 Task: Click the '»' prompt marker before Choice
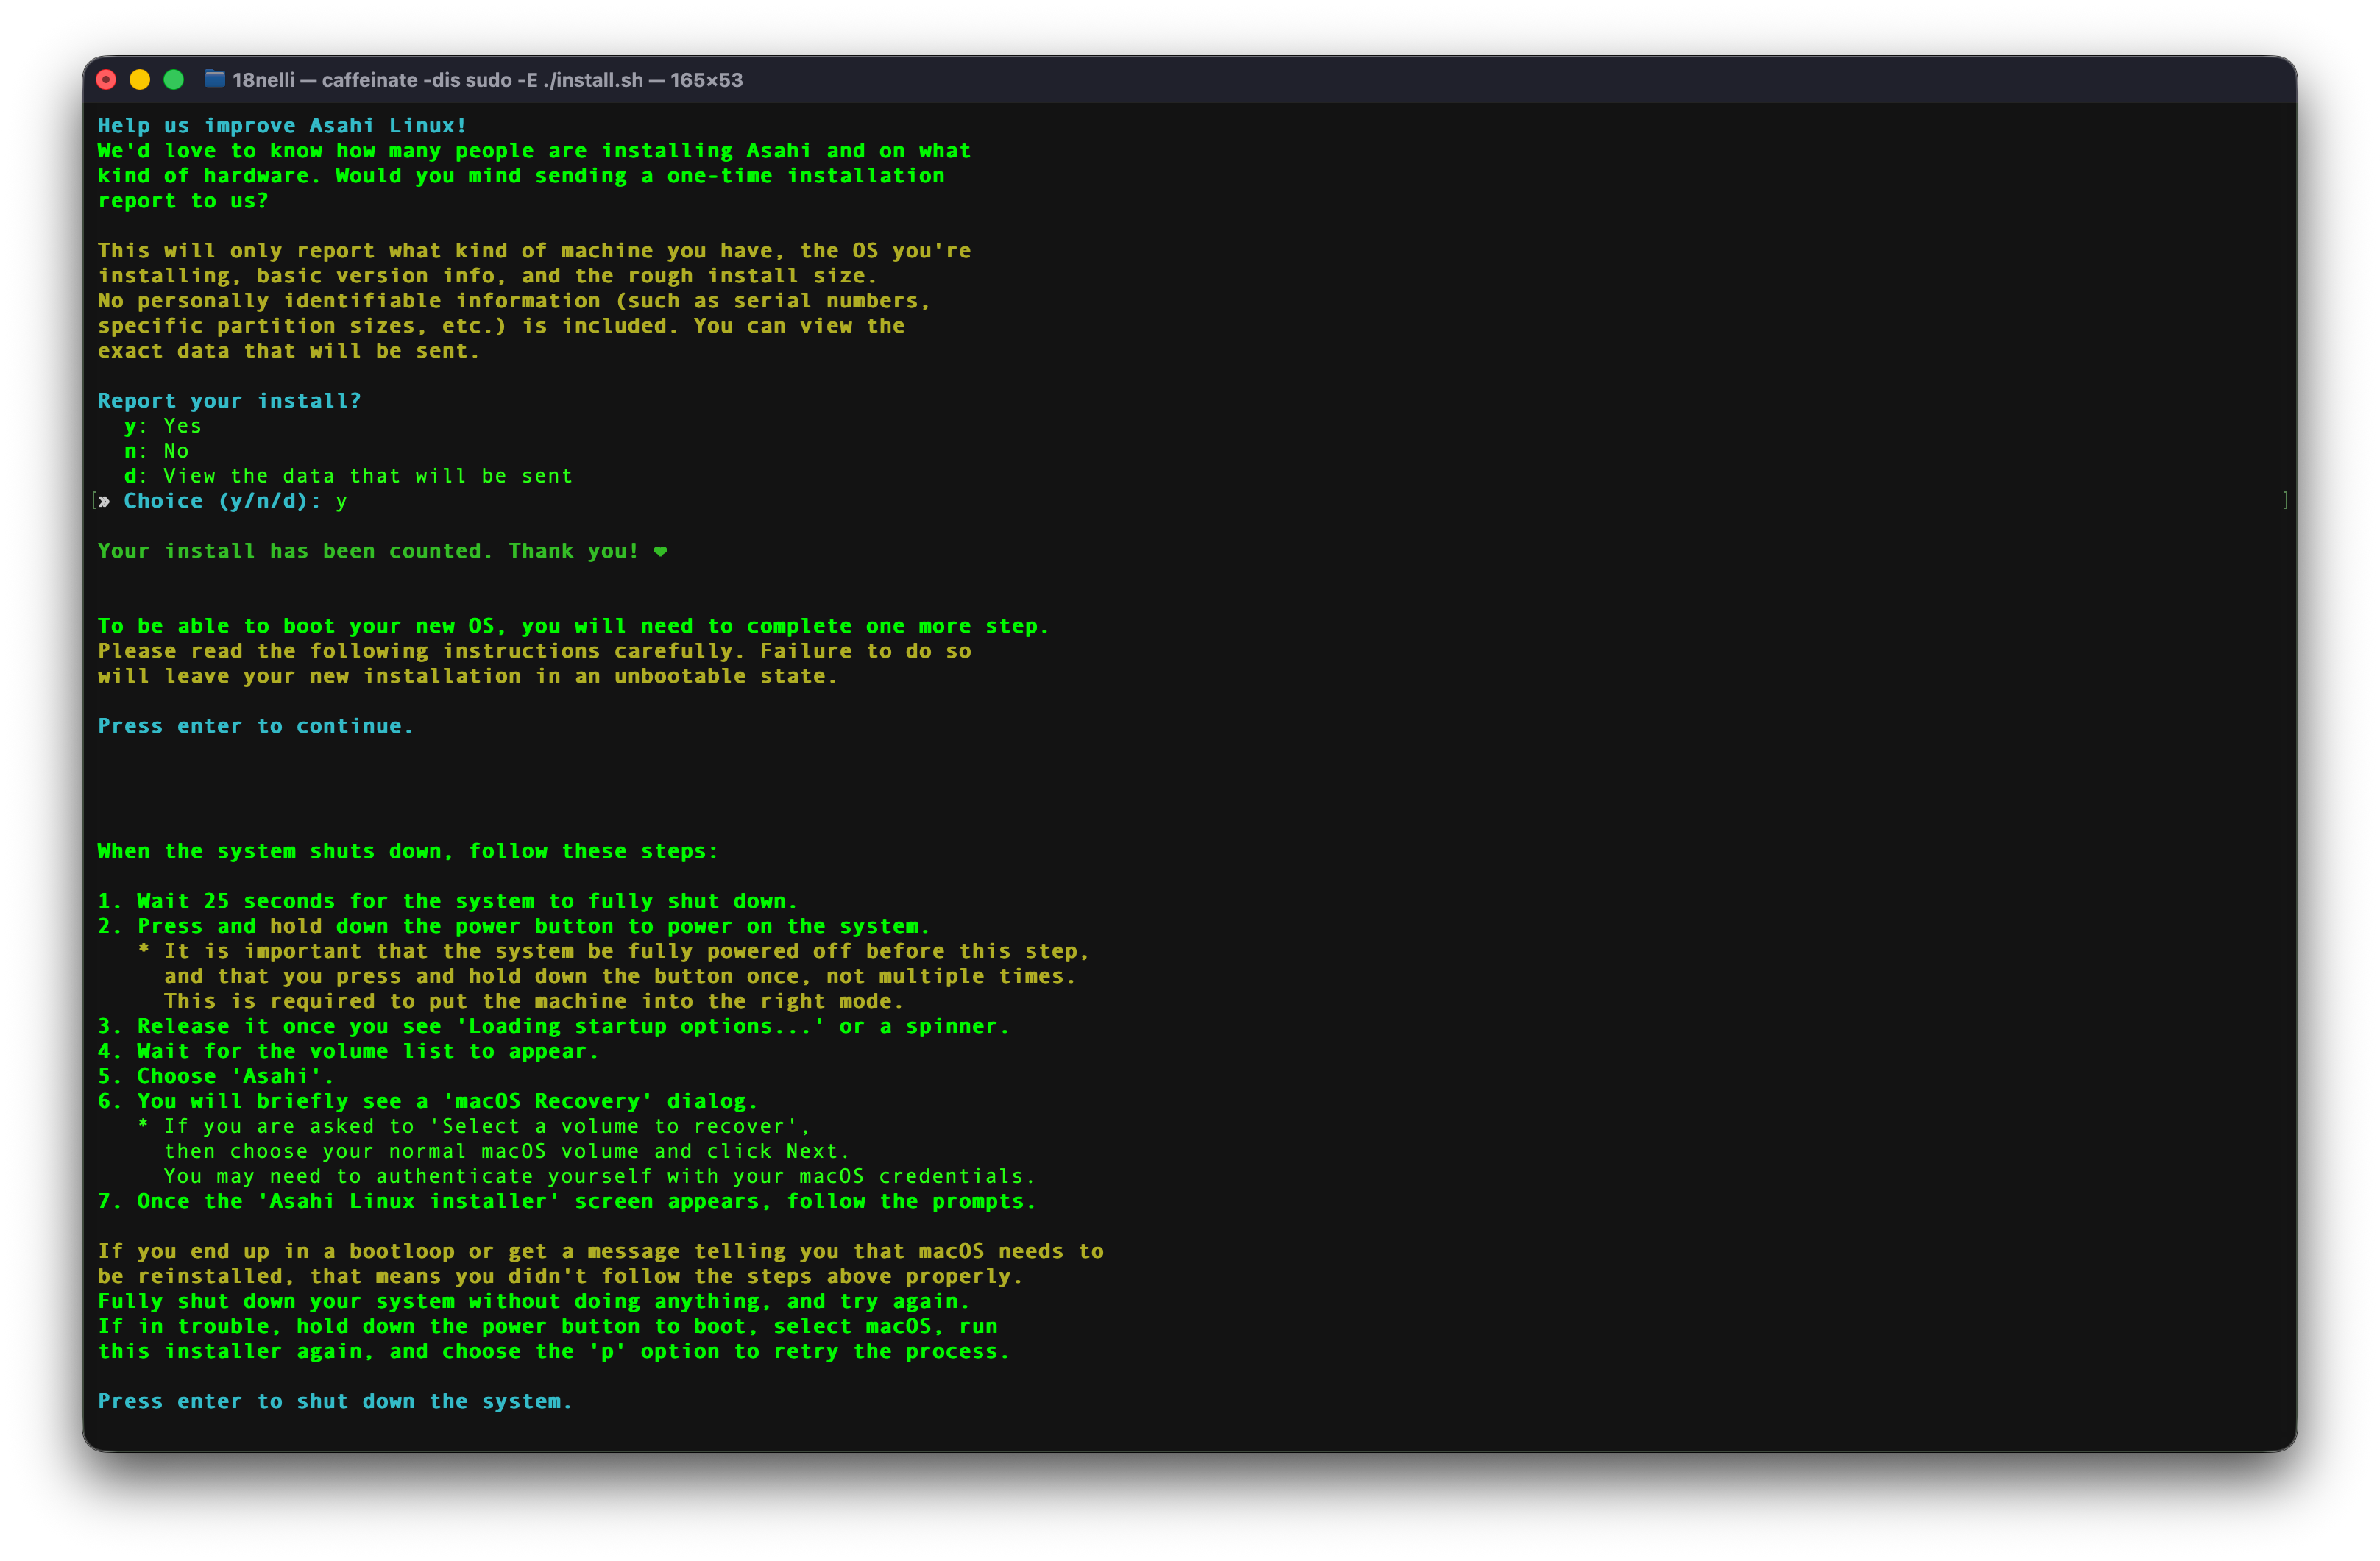click(104, 502)
